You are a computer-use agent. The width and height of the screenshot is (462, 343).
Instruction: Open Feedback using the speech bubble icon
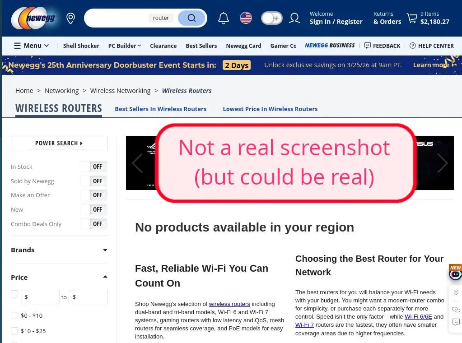tap(367, 46)
